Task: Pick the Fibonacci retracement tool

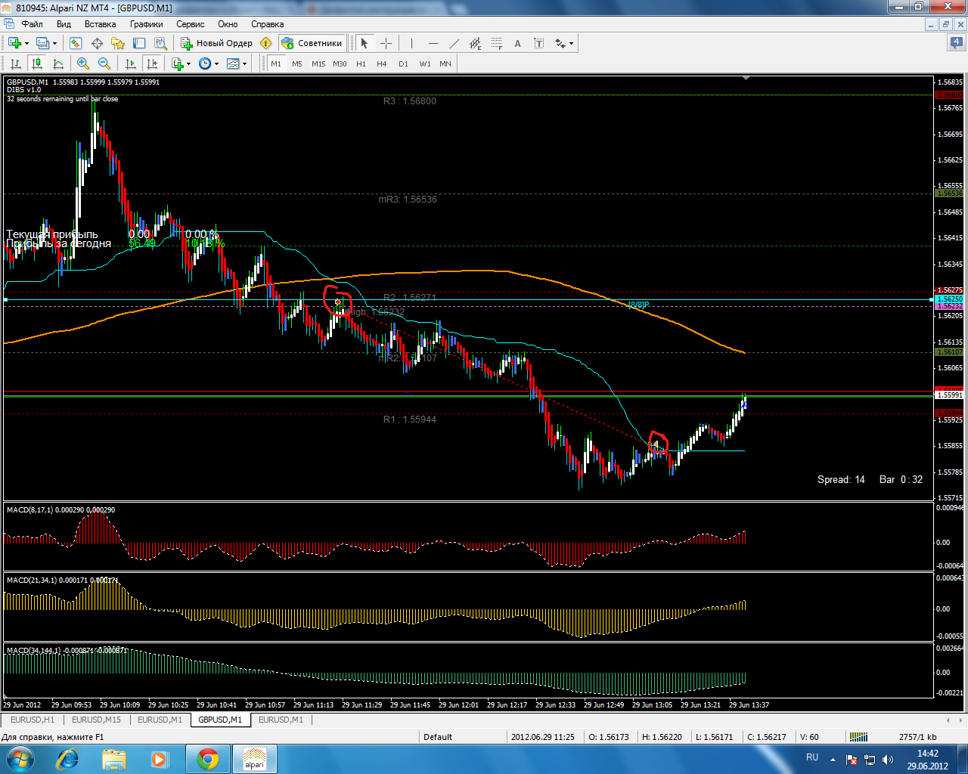Action: click(496, 43)
